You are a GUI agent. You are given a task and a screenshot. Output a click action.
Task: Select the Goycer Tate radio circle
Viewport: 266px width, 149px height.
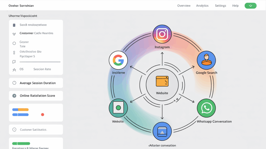tap(14, 43)
